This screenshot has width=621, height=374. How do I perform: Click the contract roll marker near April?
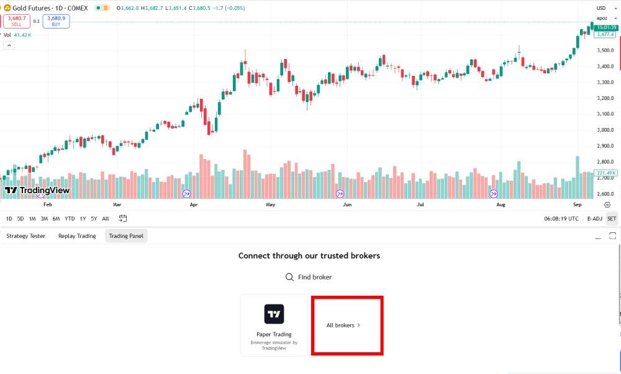coord(188,194)
